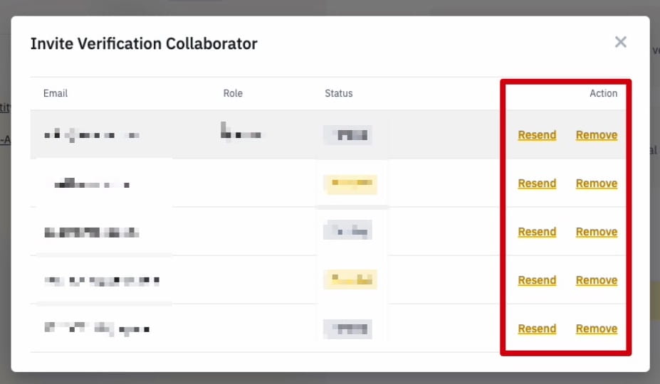The width and height of the screenshot is (660, 384).
Task: Select the yellow status badge in fourth row
Action: click(x=350, y=280)
